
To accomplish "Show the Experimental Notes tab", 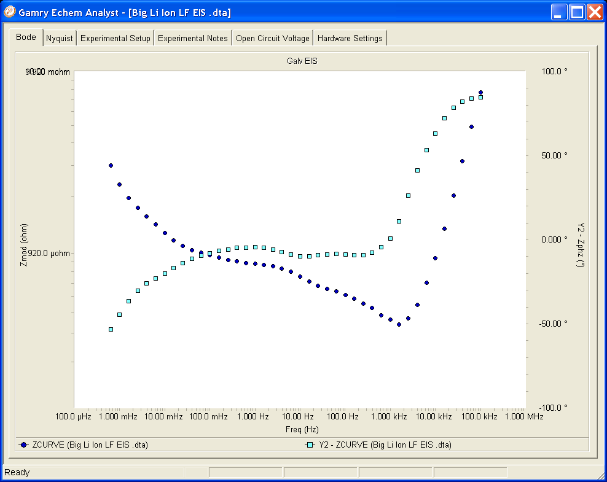I will point(192,38).
